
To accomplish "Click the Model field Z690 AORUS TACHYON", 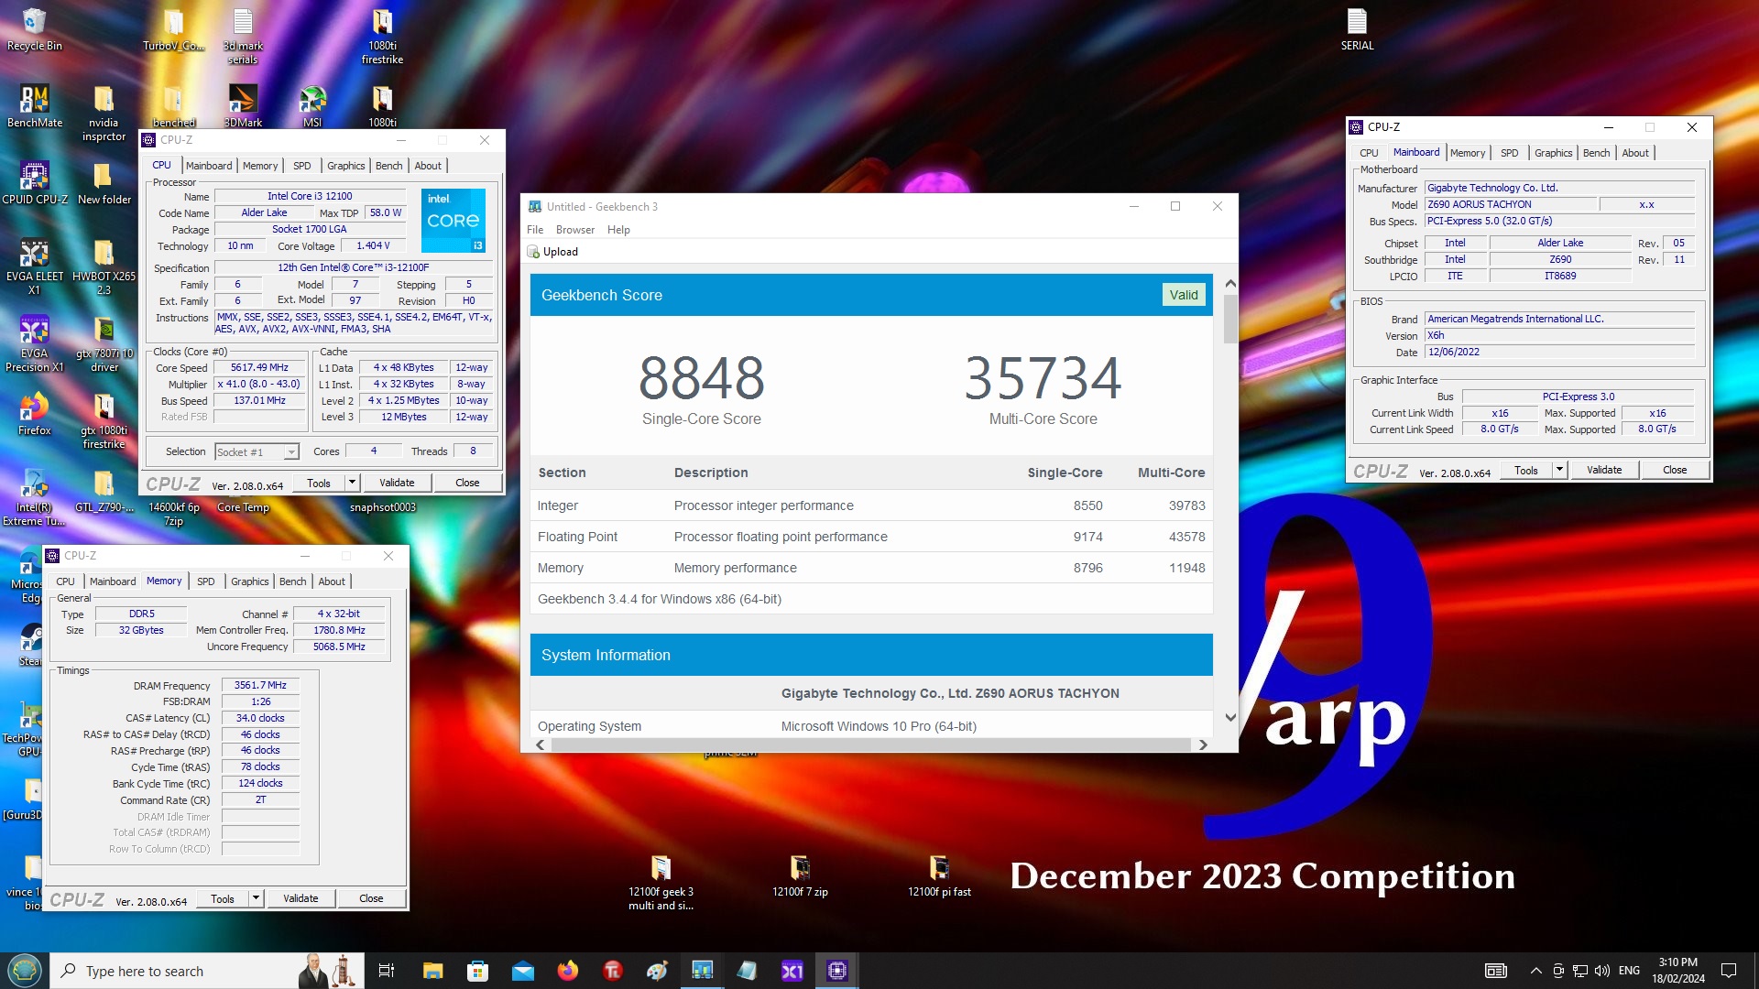I will point(1510,204).
